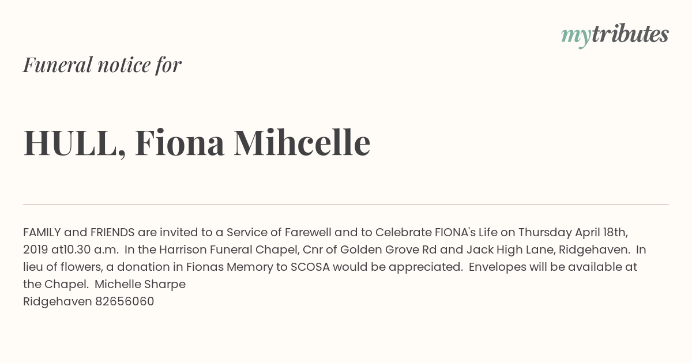692x363 pixels.
Task: Click "Ridgehaven" beside the phone number
Action: coord(58,302)
